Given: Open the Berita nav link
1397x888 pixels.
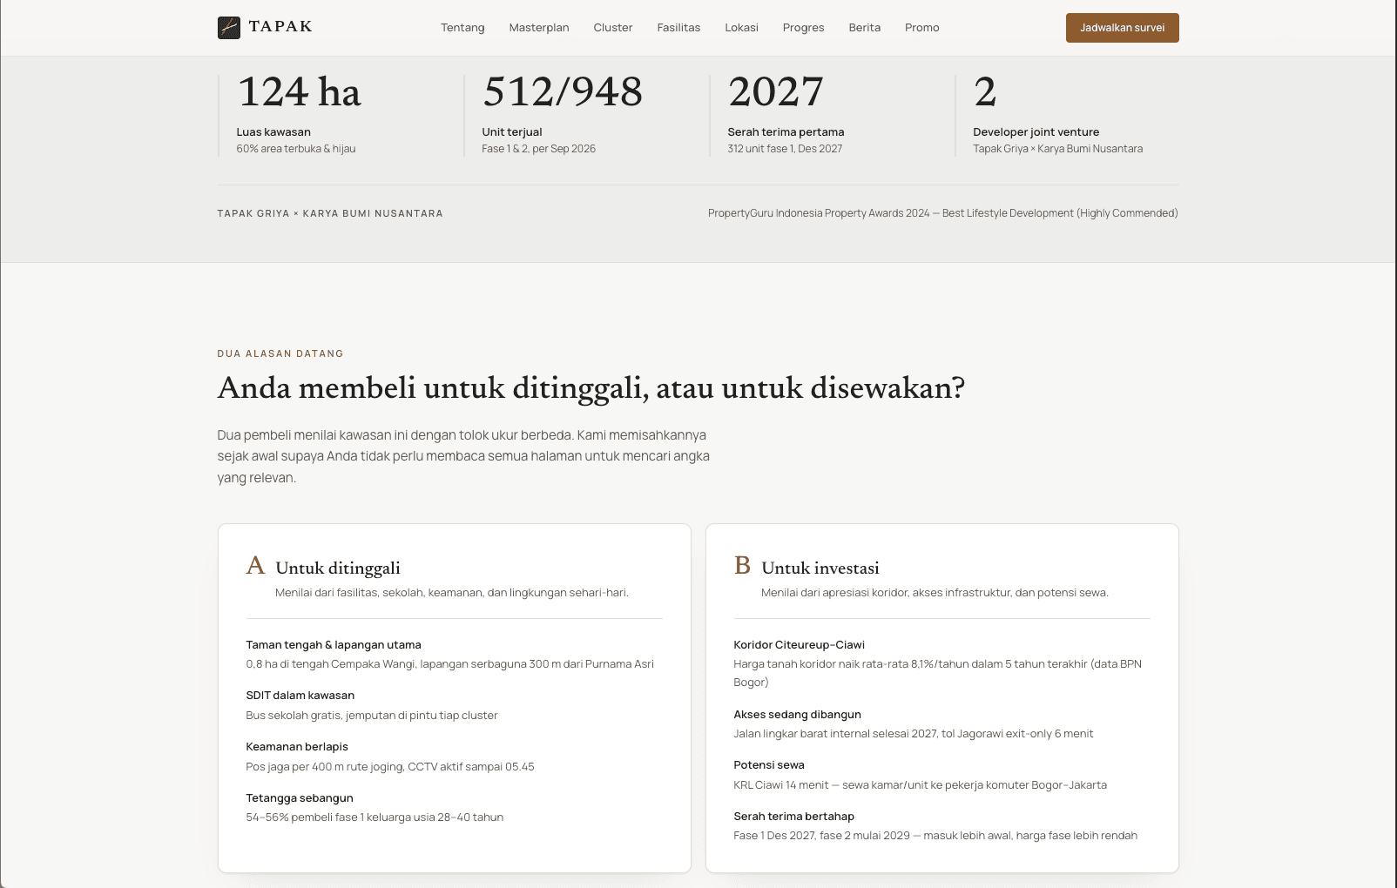Looking at the screenshot, I should click(x=865, y=28).
